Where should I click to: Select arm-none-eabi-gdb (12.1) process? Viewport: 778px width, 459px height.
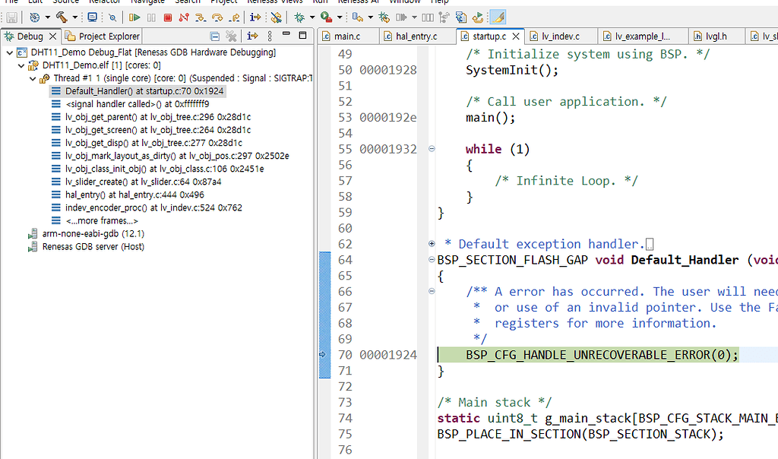[93, 234]
